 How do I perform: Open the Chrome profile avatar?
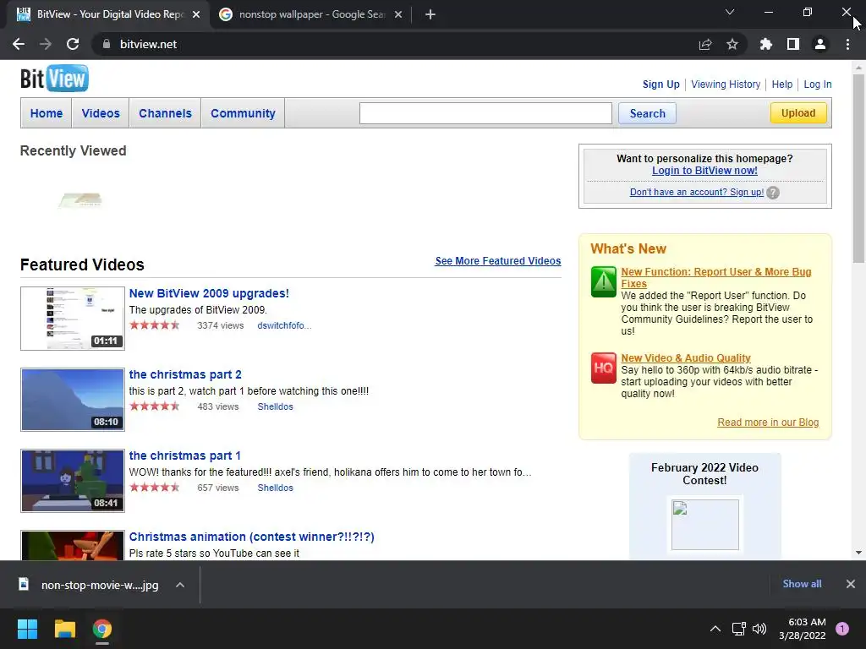point(820,44)
